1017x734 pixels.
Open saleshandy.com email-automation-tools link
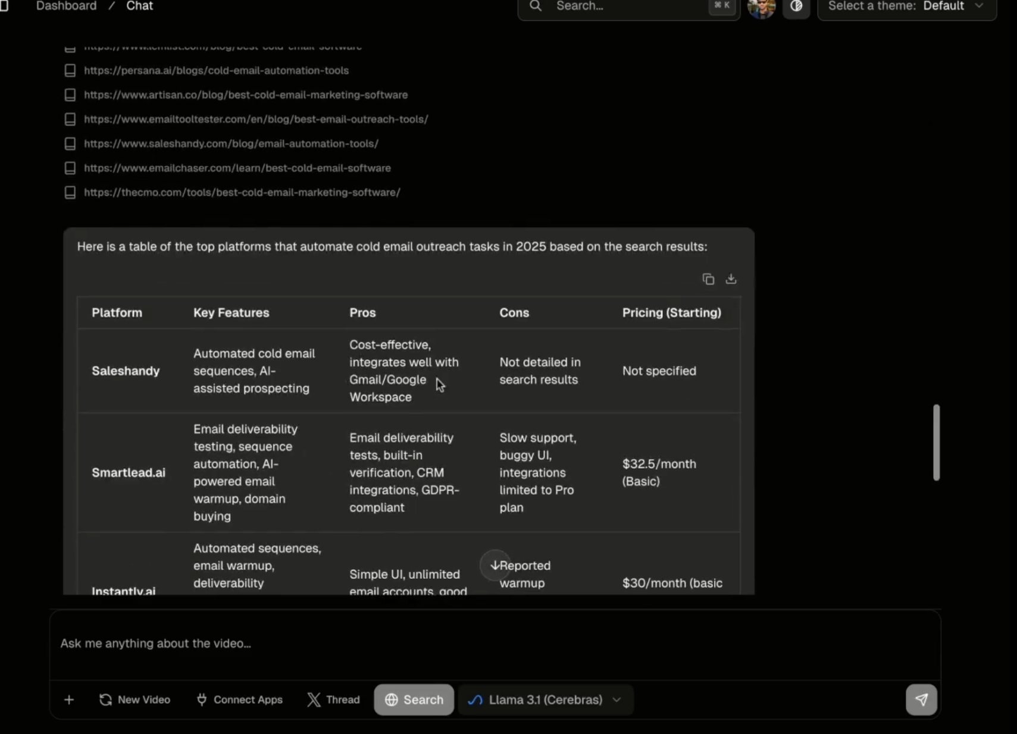(231, 143)
